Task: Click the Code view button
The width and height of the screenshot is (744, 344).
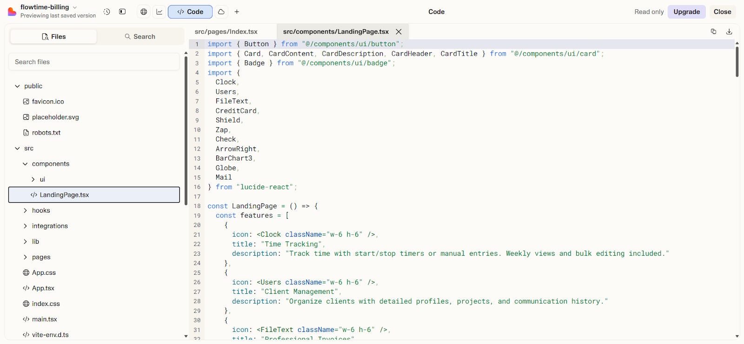Action: click(x=190, y=12)
